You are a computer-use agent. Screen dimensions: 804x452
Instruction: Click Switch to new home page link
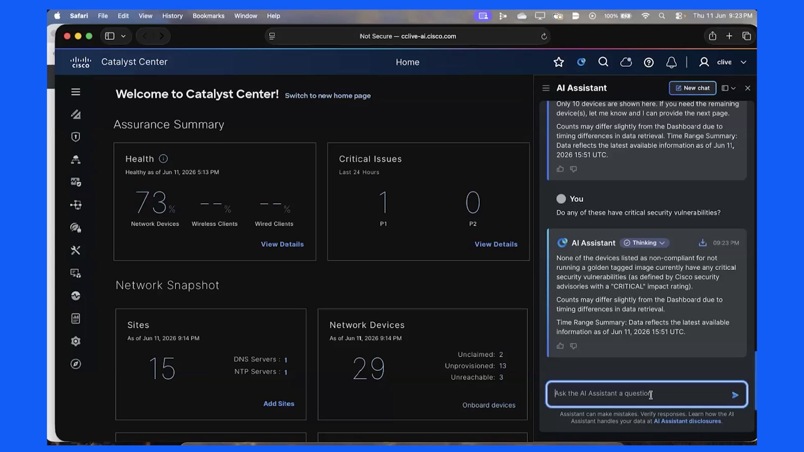coord(327,95)
